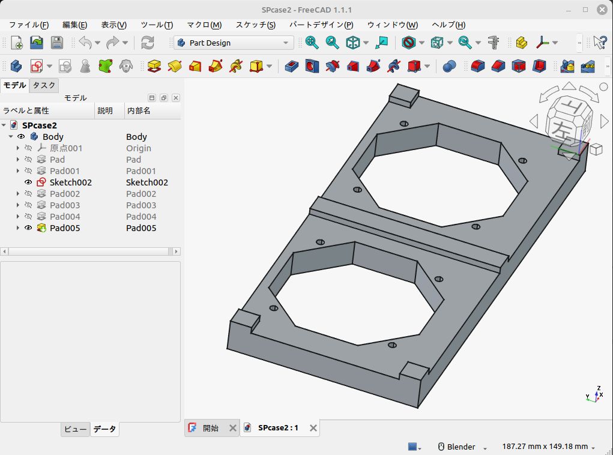Hide Pad005 via its eye icon
The height and width of the screenshot is (455, 613).
pos(28,227)
